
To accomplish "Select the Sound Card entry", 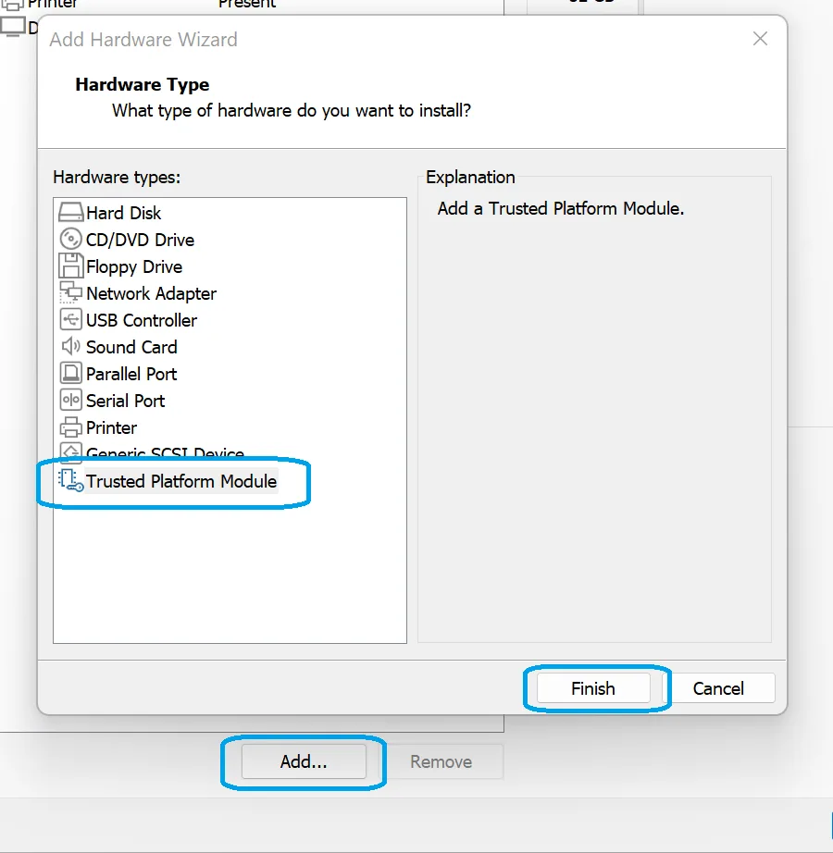I will [x=131, y=347].
